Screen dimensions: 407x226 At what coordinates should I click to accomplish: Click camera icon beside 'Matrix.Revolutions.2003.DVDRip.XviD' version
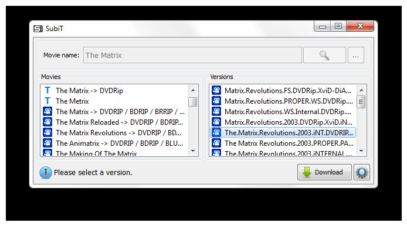coord(216,122)
